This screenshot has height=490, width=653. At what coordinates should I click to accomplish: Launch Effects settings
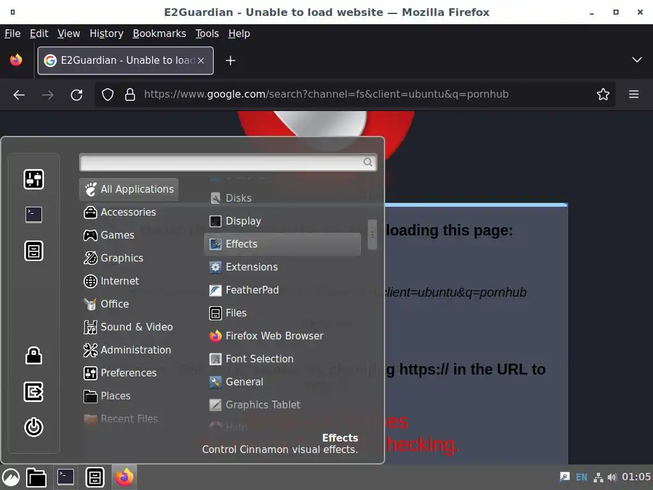282,244
